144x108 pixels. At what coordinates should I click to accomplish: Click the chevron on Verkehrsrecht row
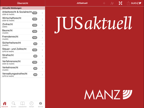42,69
